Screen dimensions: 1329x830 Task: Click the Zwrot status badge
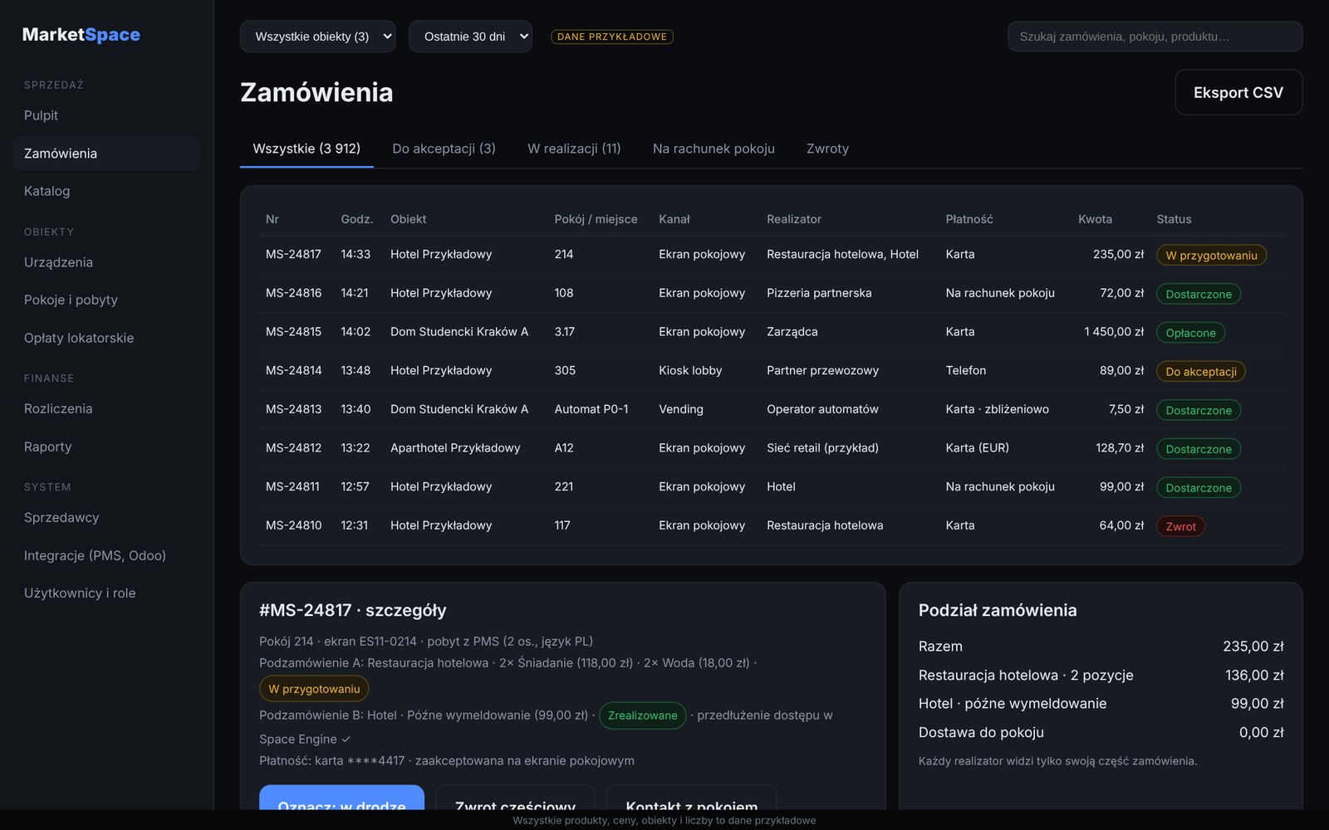pos(1180,526)
